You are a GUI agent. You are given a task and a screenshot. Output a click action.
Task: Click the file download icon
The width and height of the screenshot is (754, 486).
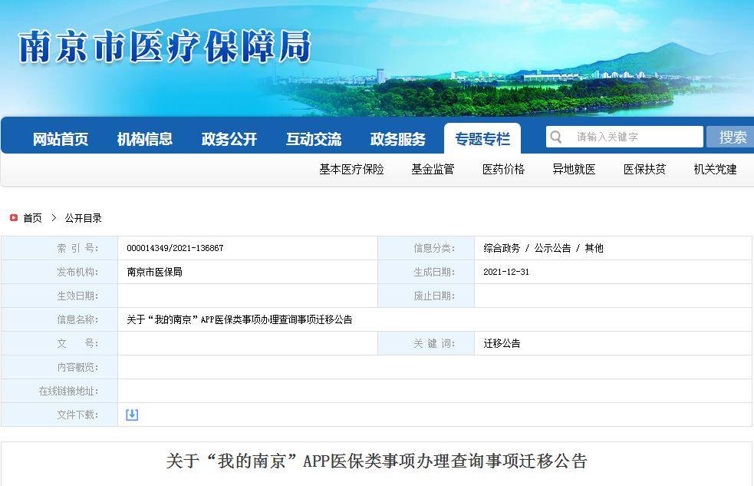[132, 415]
